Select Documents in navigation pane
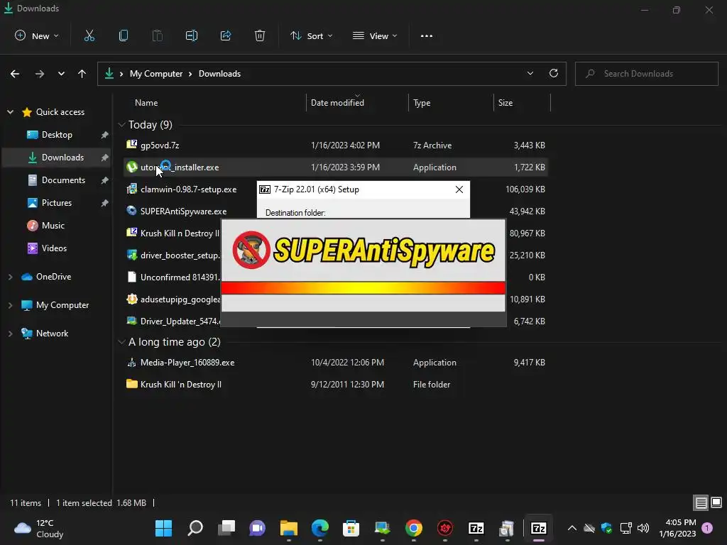Image resolution: width=727 pixels, height=545 pixels. pos(57,180)
